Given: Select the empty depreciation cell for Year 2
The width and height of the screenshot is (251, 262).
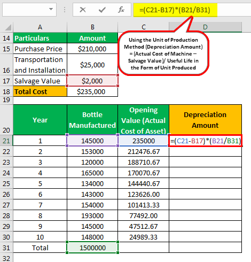Looking at the screenshot, I should point(205,151).
